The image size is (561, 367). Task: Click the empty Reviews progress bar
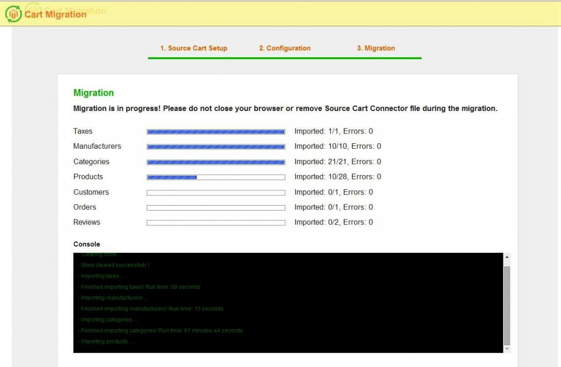216,223
